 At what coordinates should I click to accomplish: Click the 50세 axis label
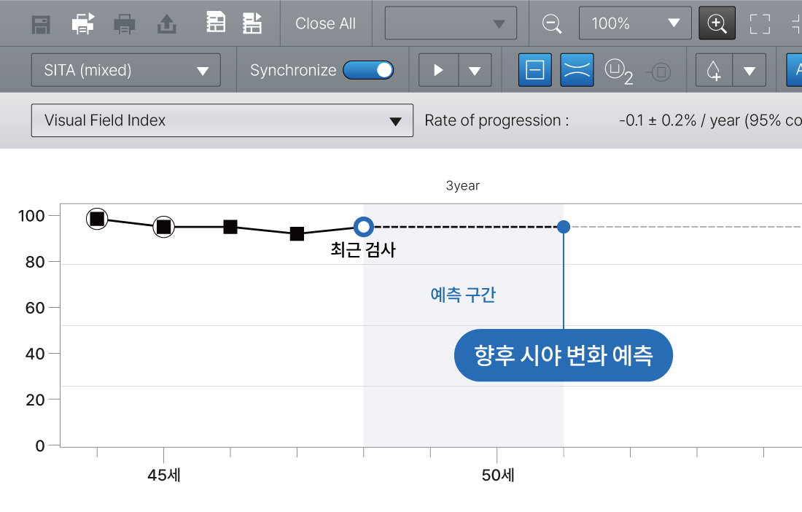pyautogui.click(x=498, y=476)
